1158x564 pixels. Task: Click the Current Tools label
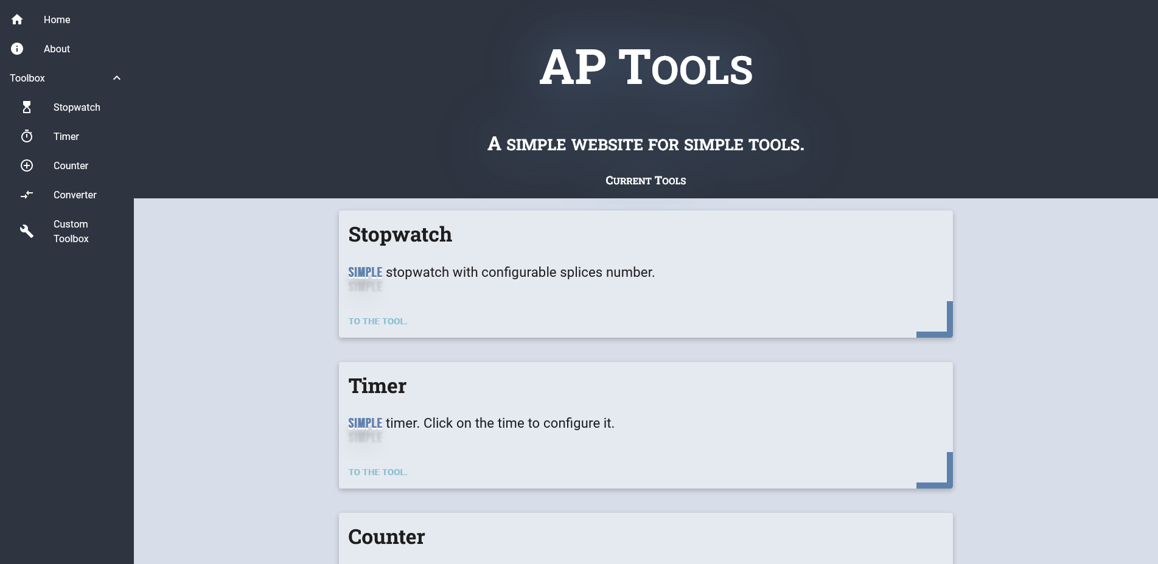coord(646,181)
